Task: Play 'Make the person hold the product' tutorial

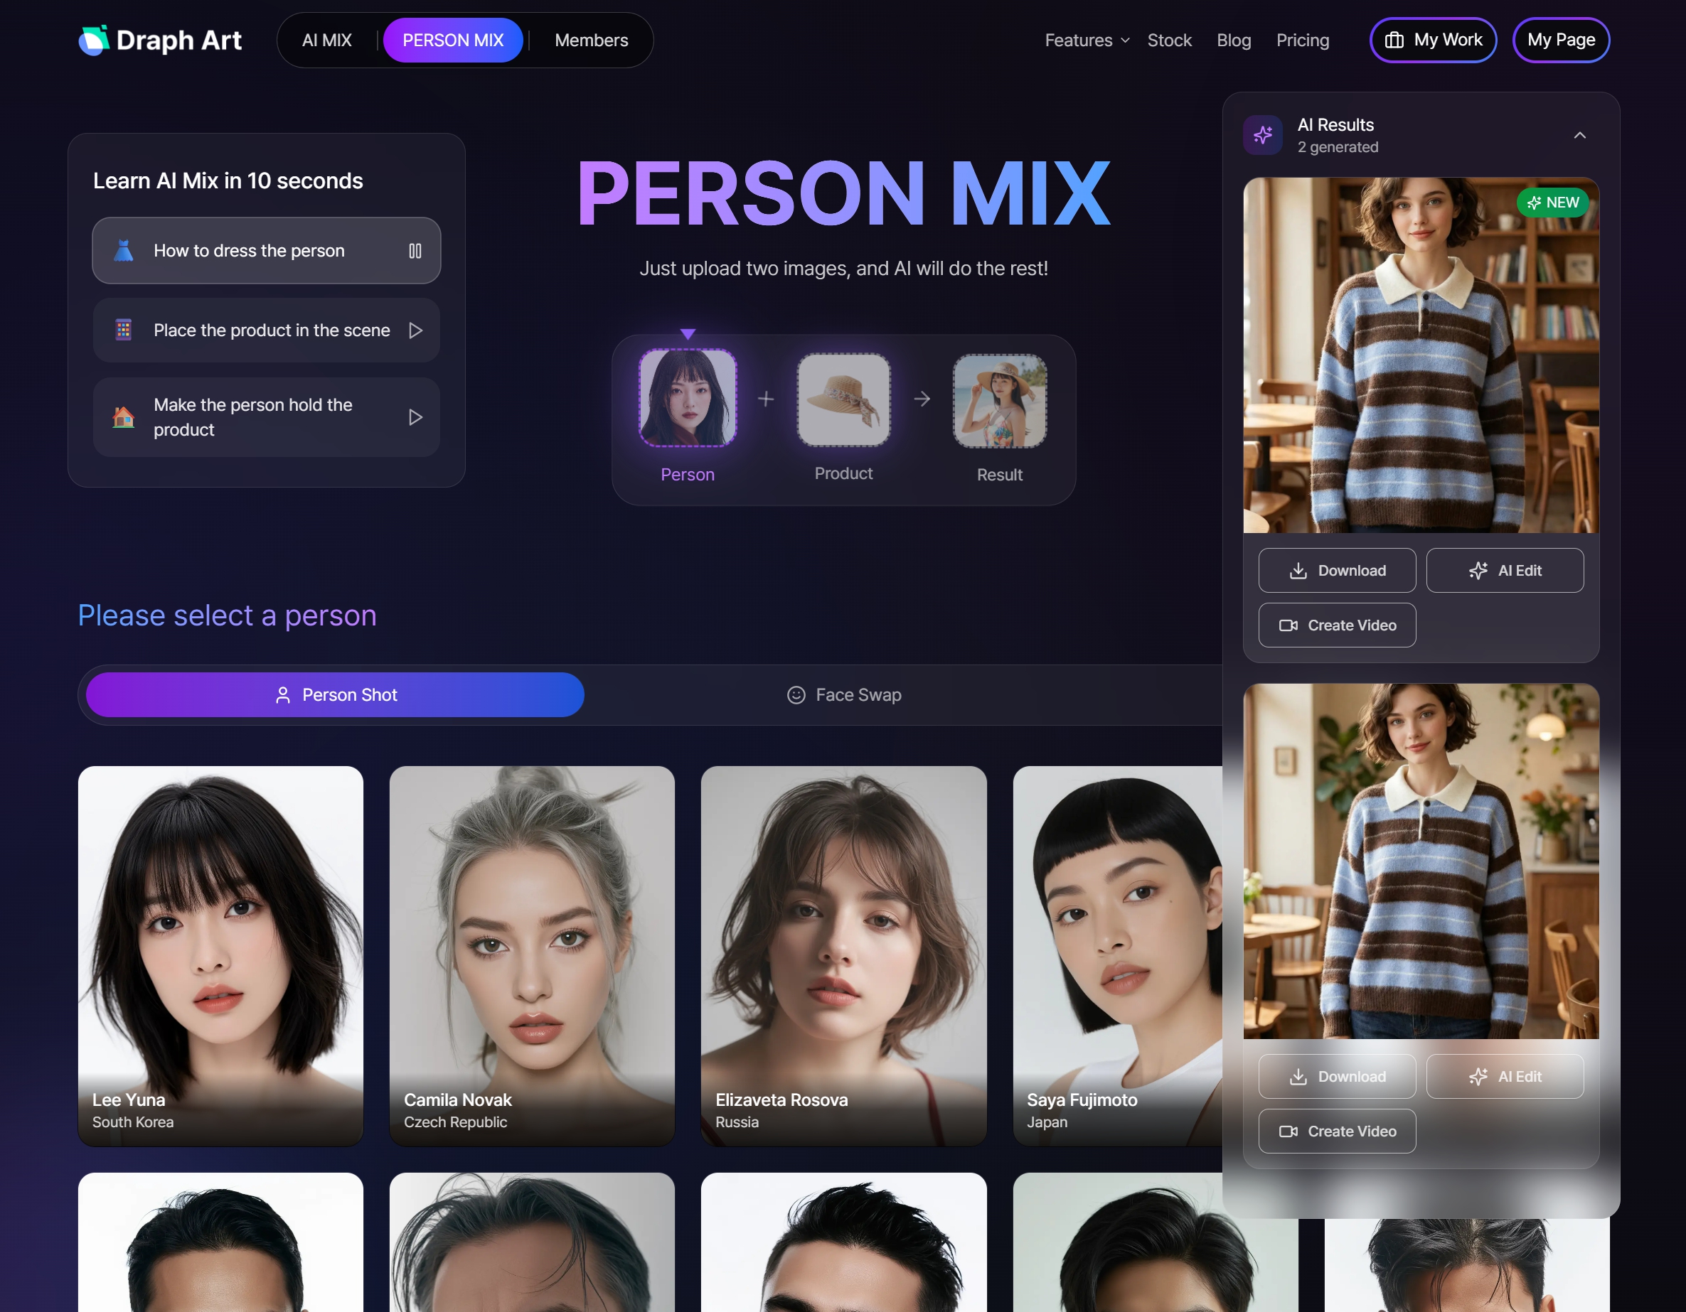Action: [x=415, y=417]
